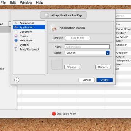
Task: Select the Application row label
Action: 27,27
